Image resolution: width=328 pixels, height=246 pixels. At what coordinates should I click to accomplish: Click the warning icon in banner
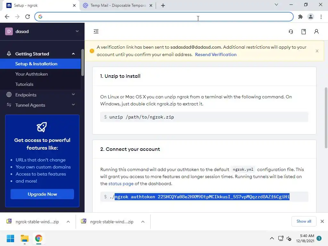92,51
